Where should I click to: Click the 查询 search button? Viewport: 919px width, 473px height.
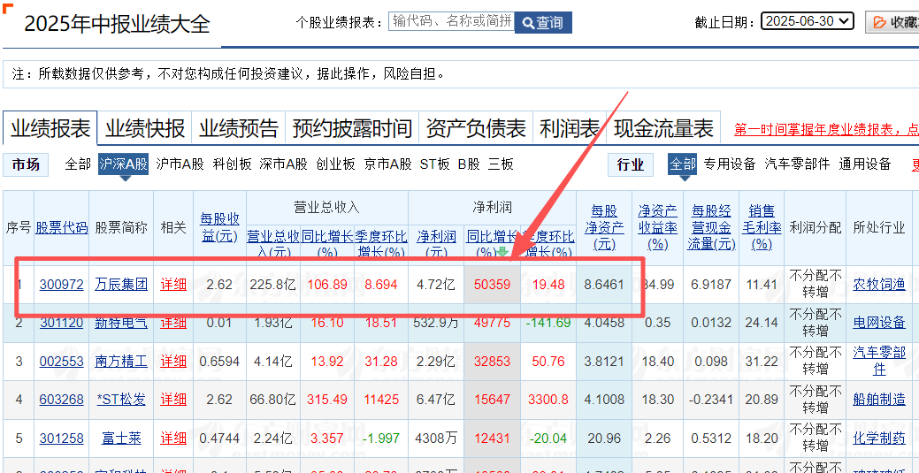tap(543, 22)
